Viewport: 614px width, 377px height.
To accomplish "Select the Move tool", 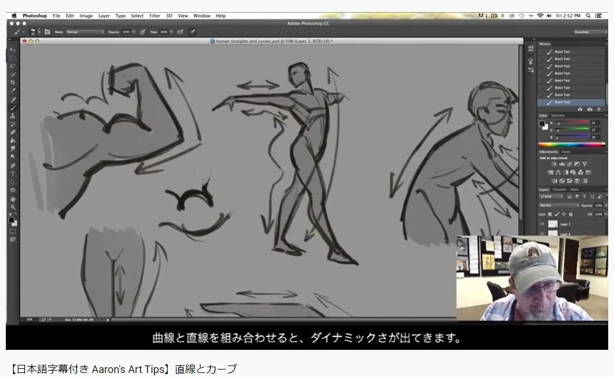I will [13, 50].
